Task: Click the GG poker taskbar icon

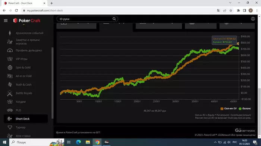Action: 107,142
